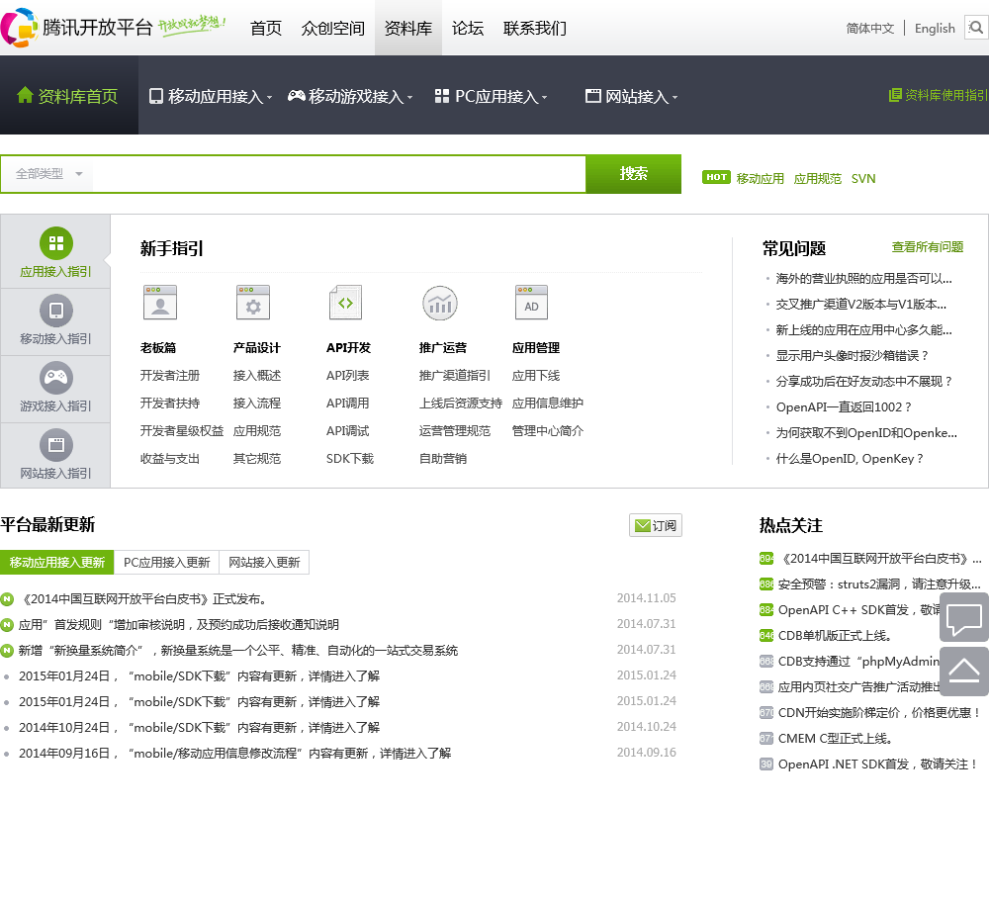Click the 产品设计 gear icon
The image size is (989, 899).
253,303
